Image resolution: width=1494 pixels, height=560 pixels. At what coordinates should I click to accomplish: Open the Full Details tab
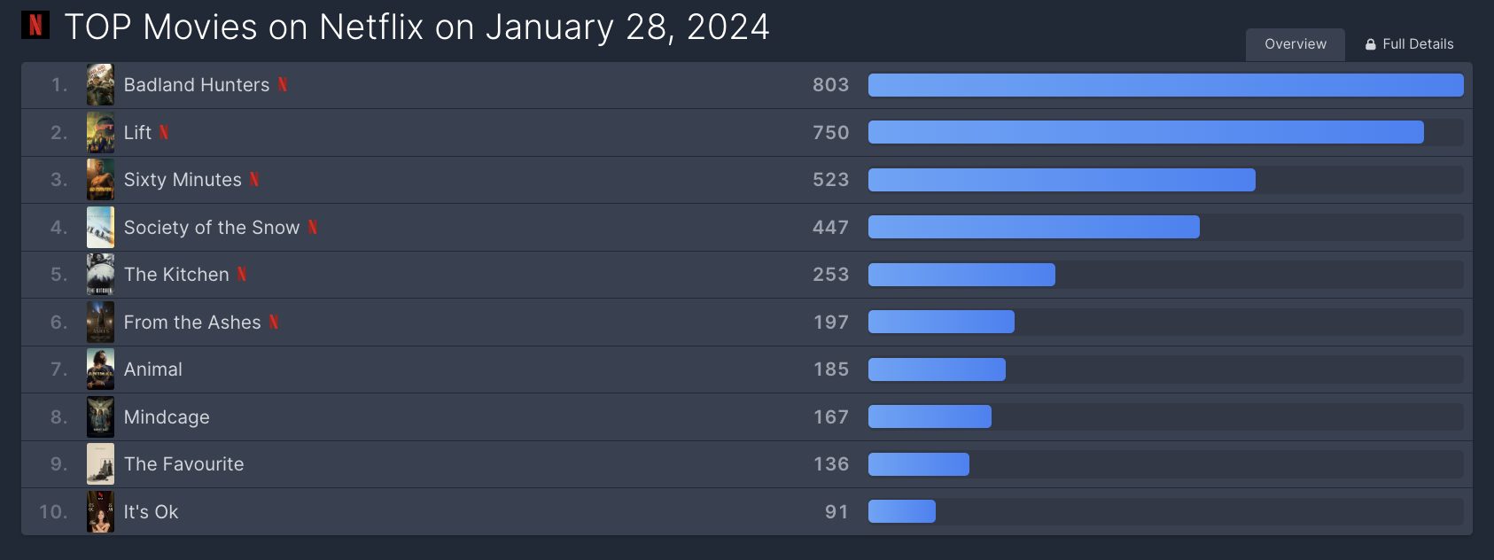point(1409,44)
